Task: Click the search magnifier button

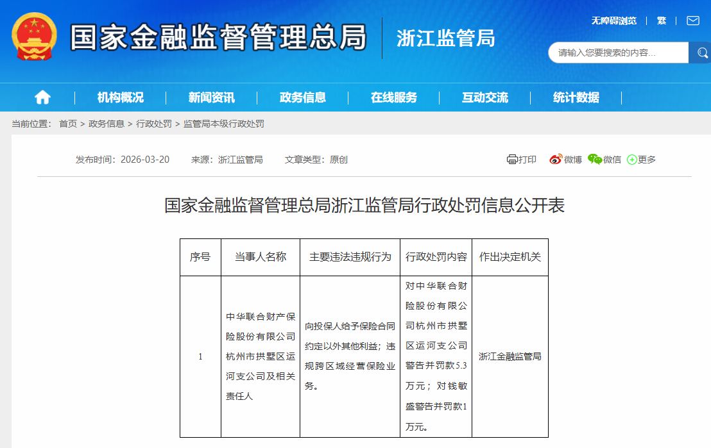Action: 698,53
